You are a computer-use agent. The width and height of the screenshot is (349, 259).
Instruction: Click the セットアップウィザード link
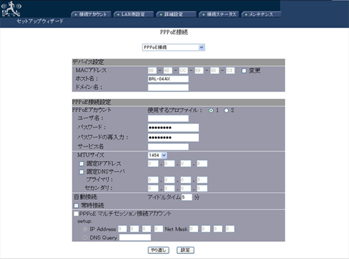coord(40,22)
